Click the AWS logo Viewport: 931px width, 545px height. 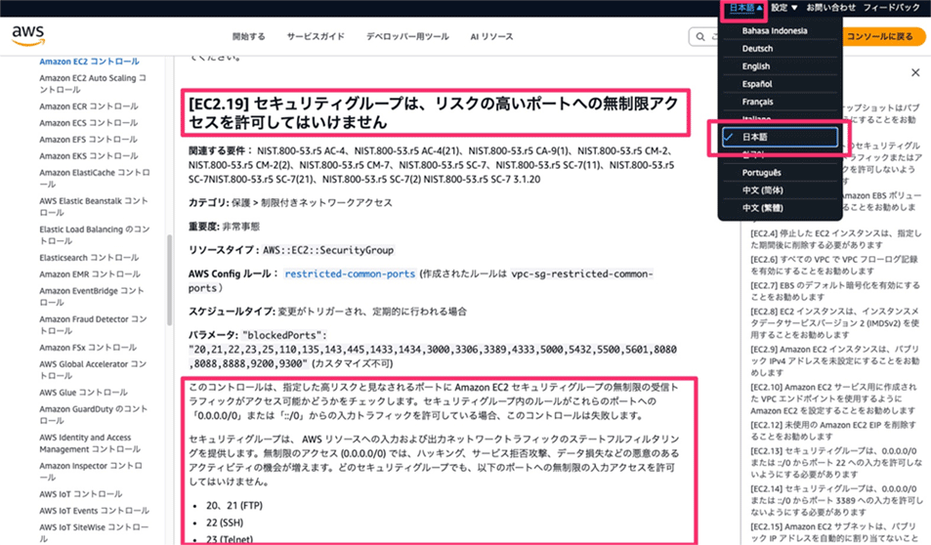(28, 35)
